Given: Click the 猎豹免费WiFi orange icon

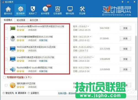Looking at the screenshot, I should click(13, 85).
